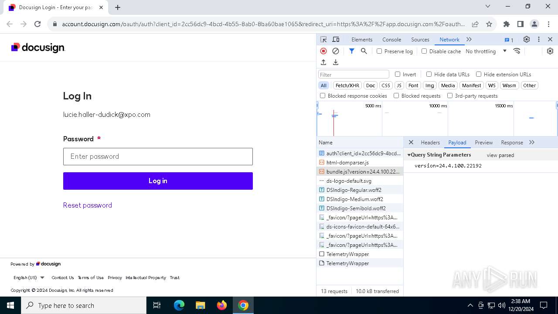Toggle the device toolbar icon

click(x=336, y=39)
